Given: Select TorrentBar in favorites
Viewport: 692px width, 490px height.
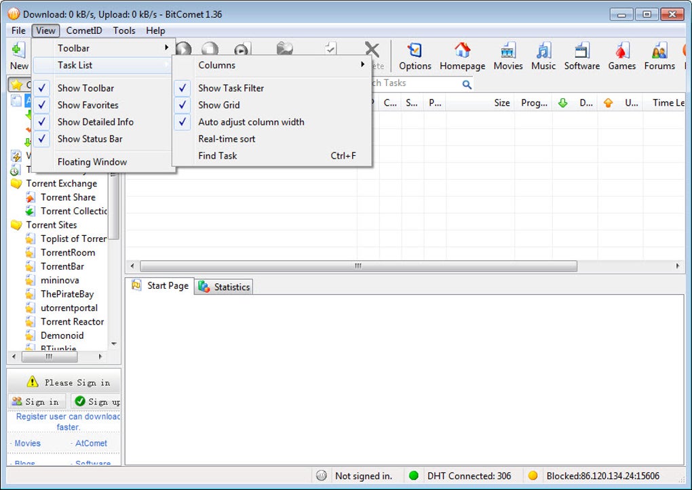Looking at the screenshot, I should tap(62, 266).
